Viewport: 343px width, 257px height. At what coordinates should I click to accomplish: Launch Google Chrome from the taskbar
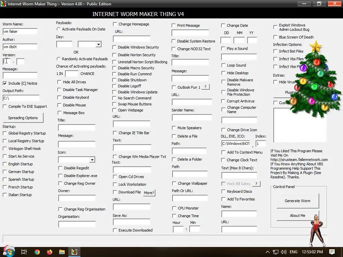[37, 252]
